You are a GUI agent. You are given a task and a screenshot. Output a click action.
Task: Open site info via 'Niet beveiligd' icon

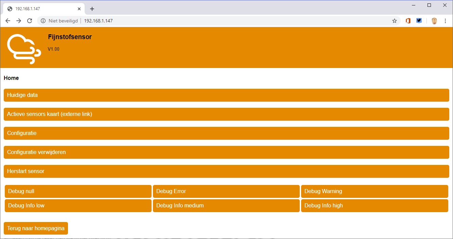tap(43, 21)
